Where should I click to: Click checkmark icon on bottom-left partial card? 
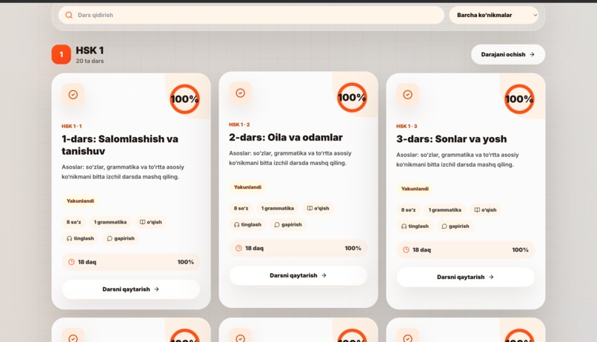73,337
